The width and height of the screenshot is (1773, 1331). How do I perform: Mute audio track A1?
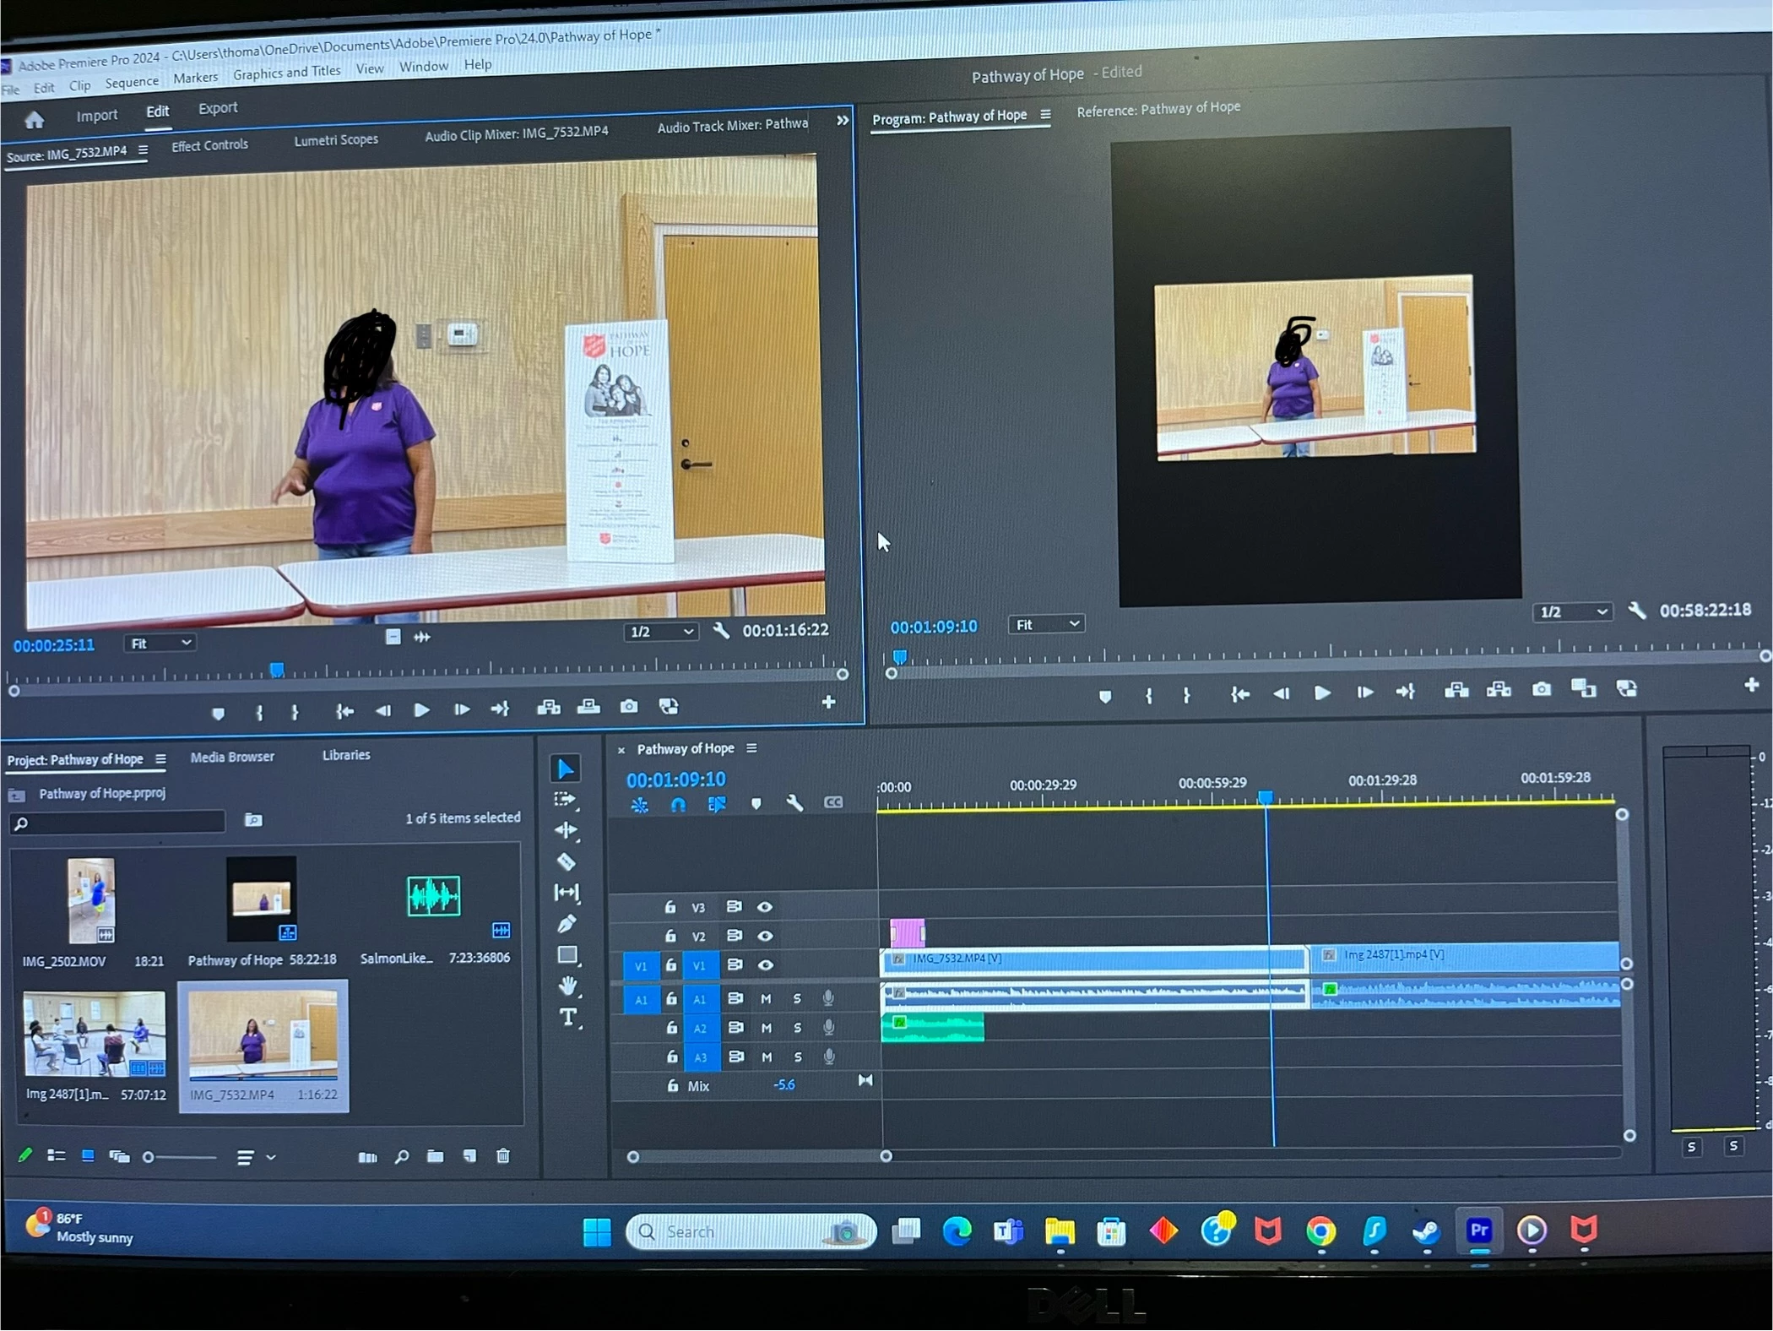coord(766,999)
